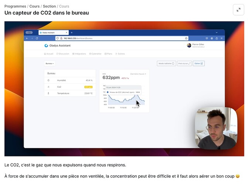Click the -40% variation indicator
Viewport: 248px width, 185px height.
click(125, 78)
